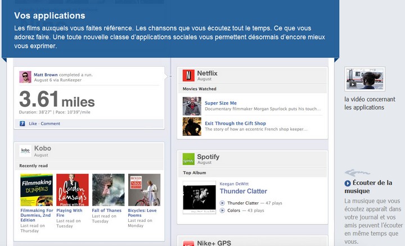This screenshot has height=246, width=405.
Task: Open the Écouter de la musique heading
Action: tap(368, 186)
